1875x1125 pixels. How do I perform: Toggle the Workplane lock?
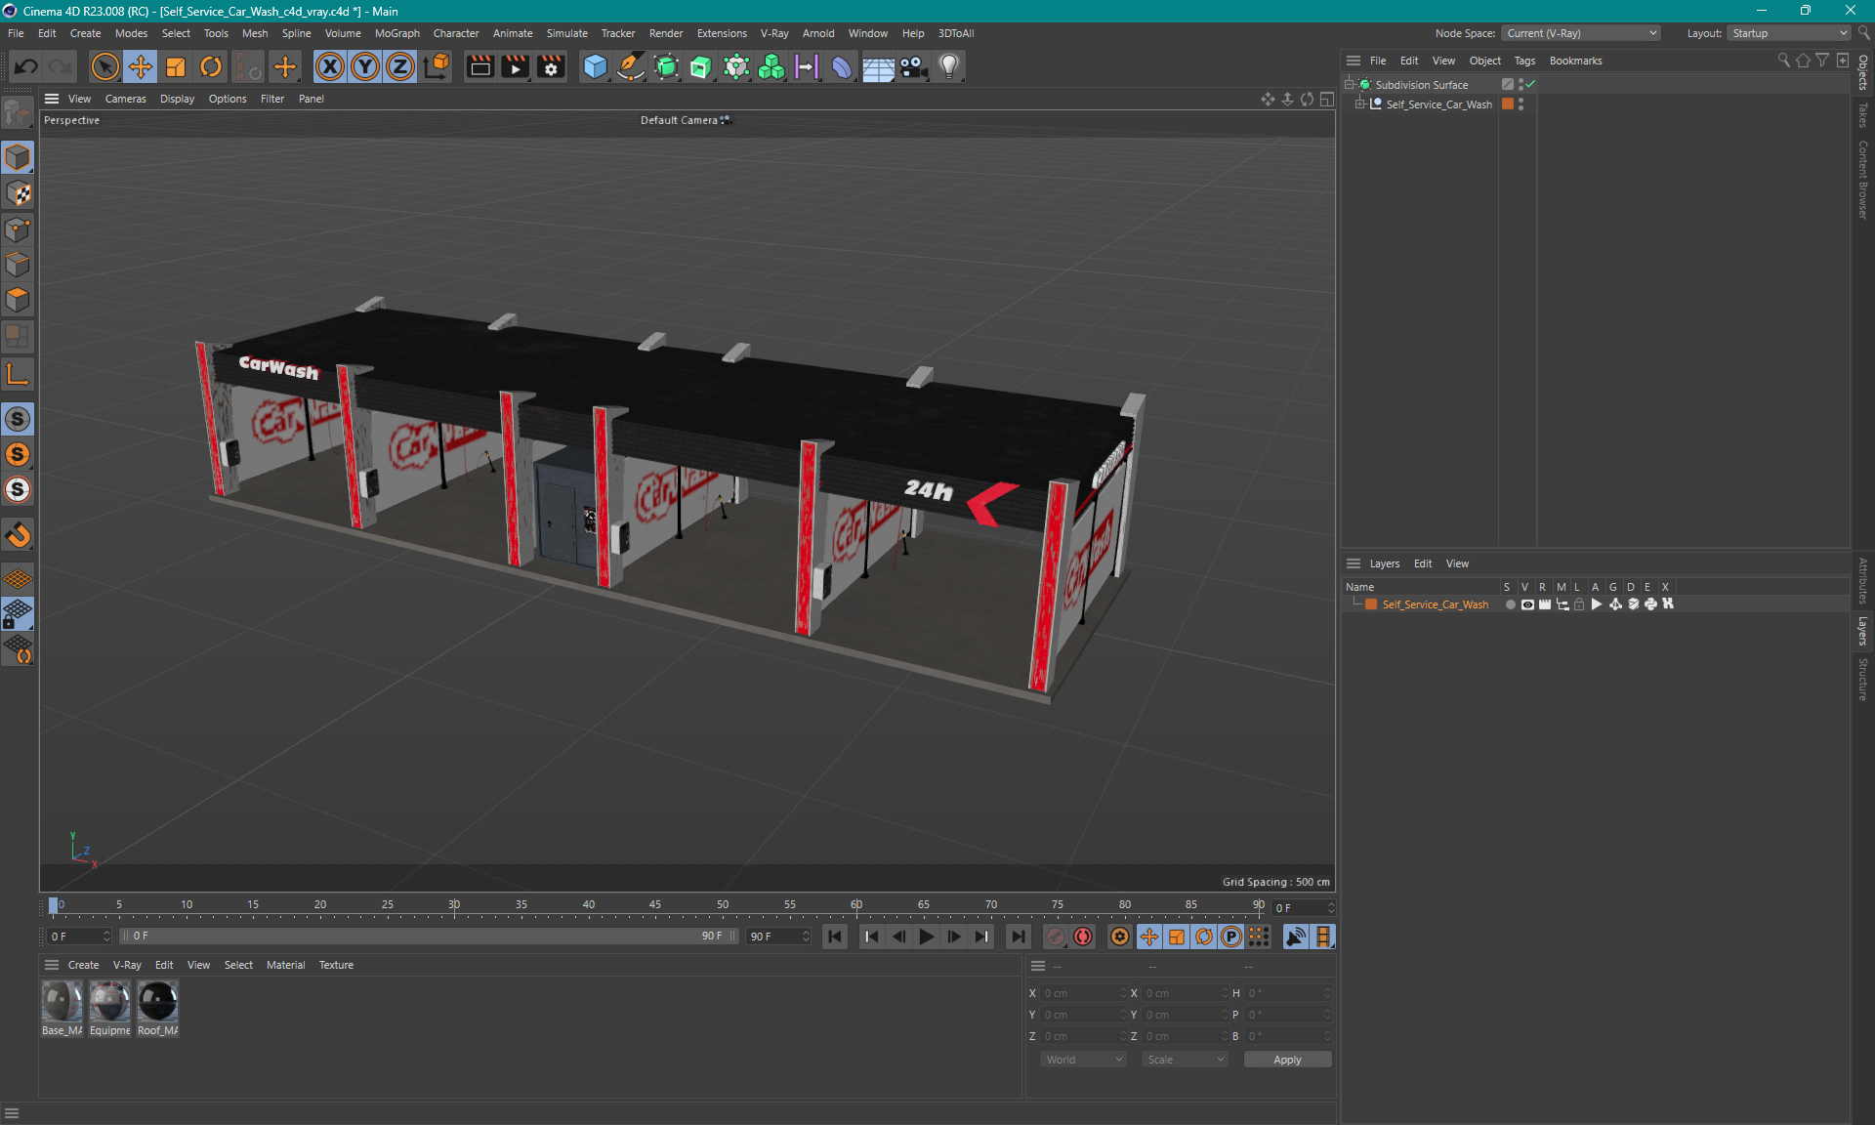click(18, 614)
